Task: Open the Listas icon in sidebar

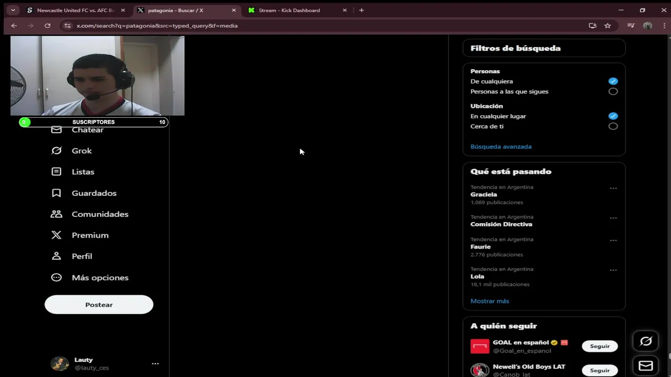Action: pyautogui.click(x=56, y=172)
